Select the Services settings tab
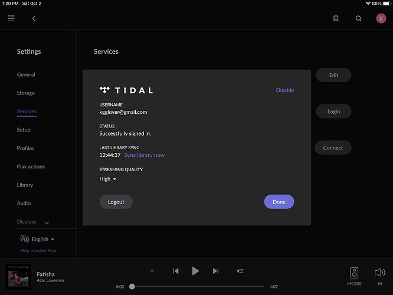This screenshot has height=295, width=393. 27,112
